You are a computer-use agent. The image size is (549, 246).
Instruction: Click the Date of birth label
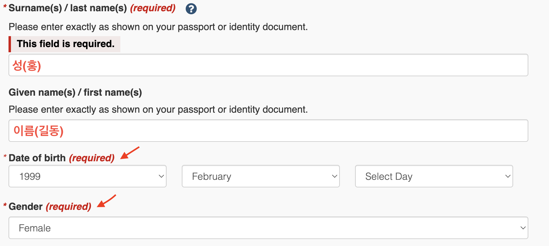(x=37, y=158)
